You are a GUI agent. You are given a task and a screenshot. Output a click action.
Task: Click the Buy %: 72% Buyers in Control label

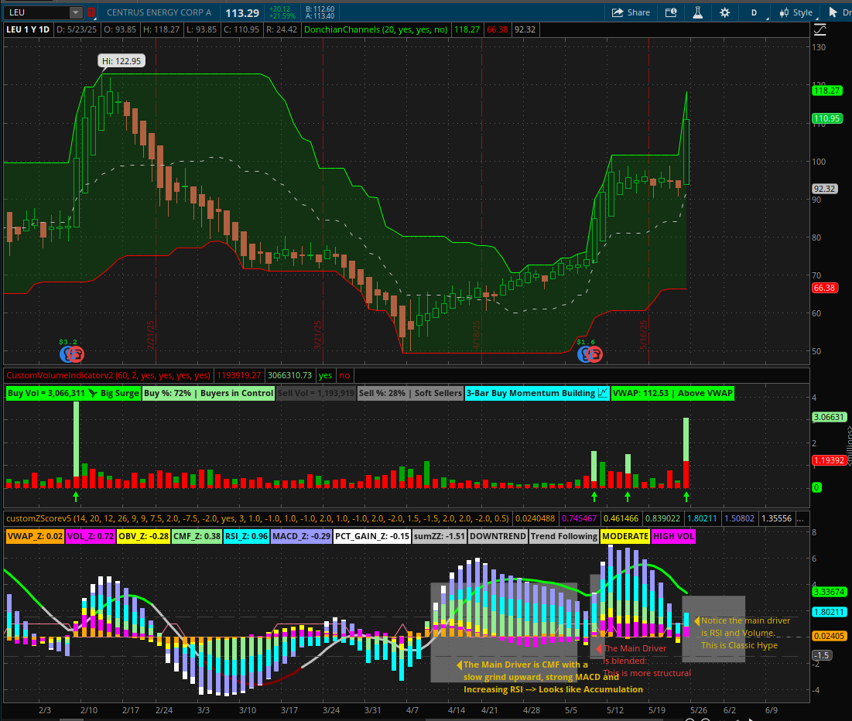209,393
